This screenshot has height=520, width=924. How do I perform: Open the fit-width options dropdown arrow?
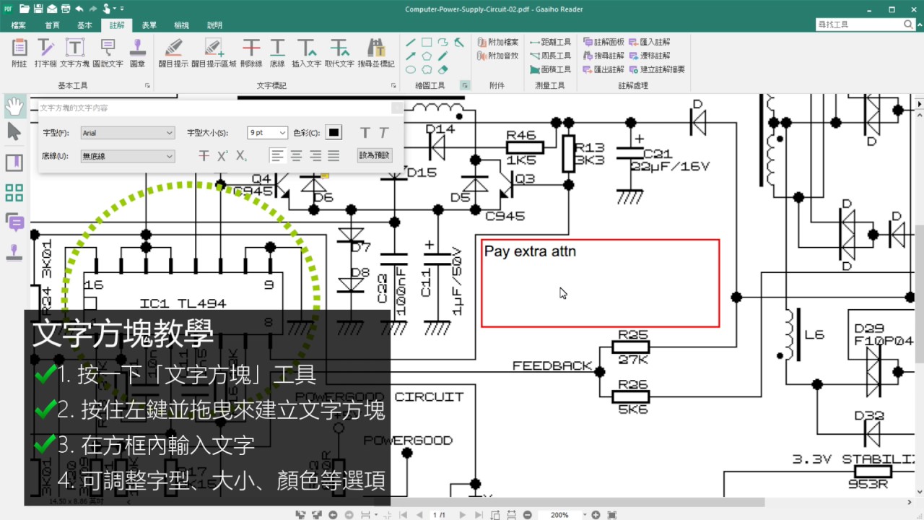[x=376, y=515]
